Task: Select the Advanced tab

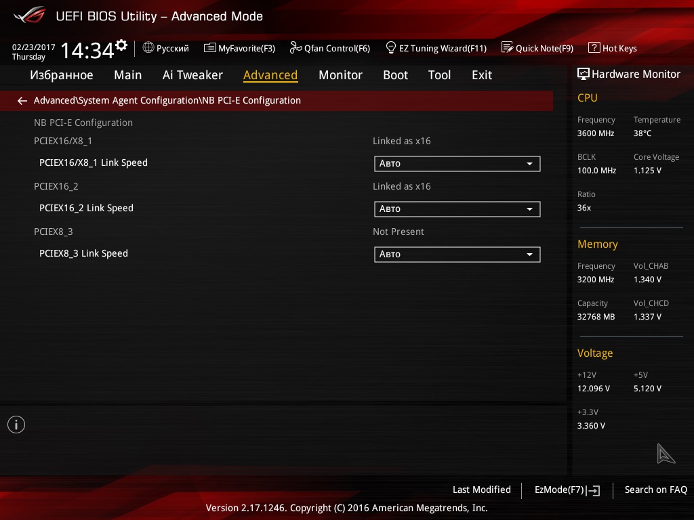Action: tap(270, 75)
